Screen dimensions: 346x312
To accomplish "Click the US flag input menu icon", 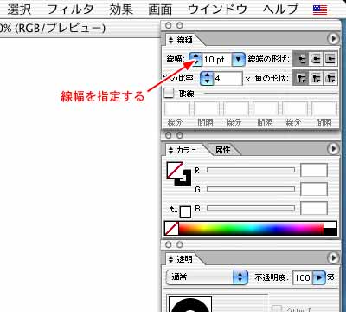I will click(x=320, y=10).
